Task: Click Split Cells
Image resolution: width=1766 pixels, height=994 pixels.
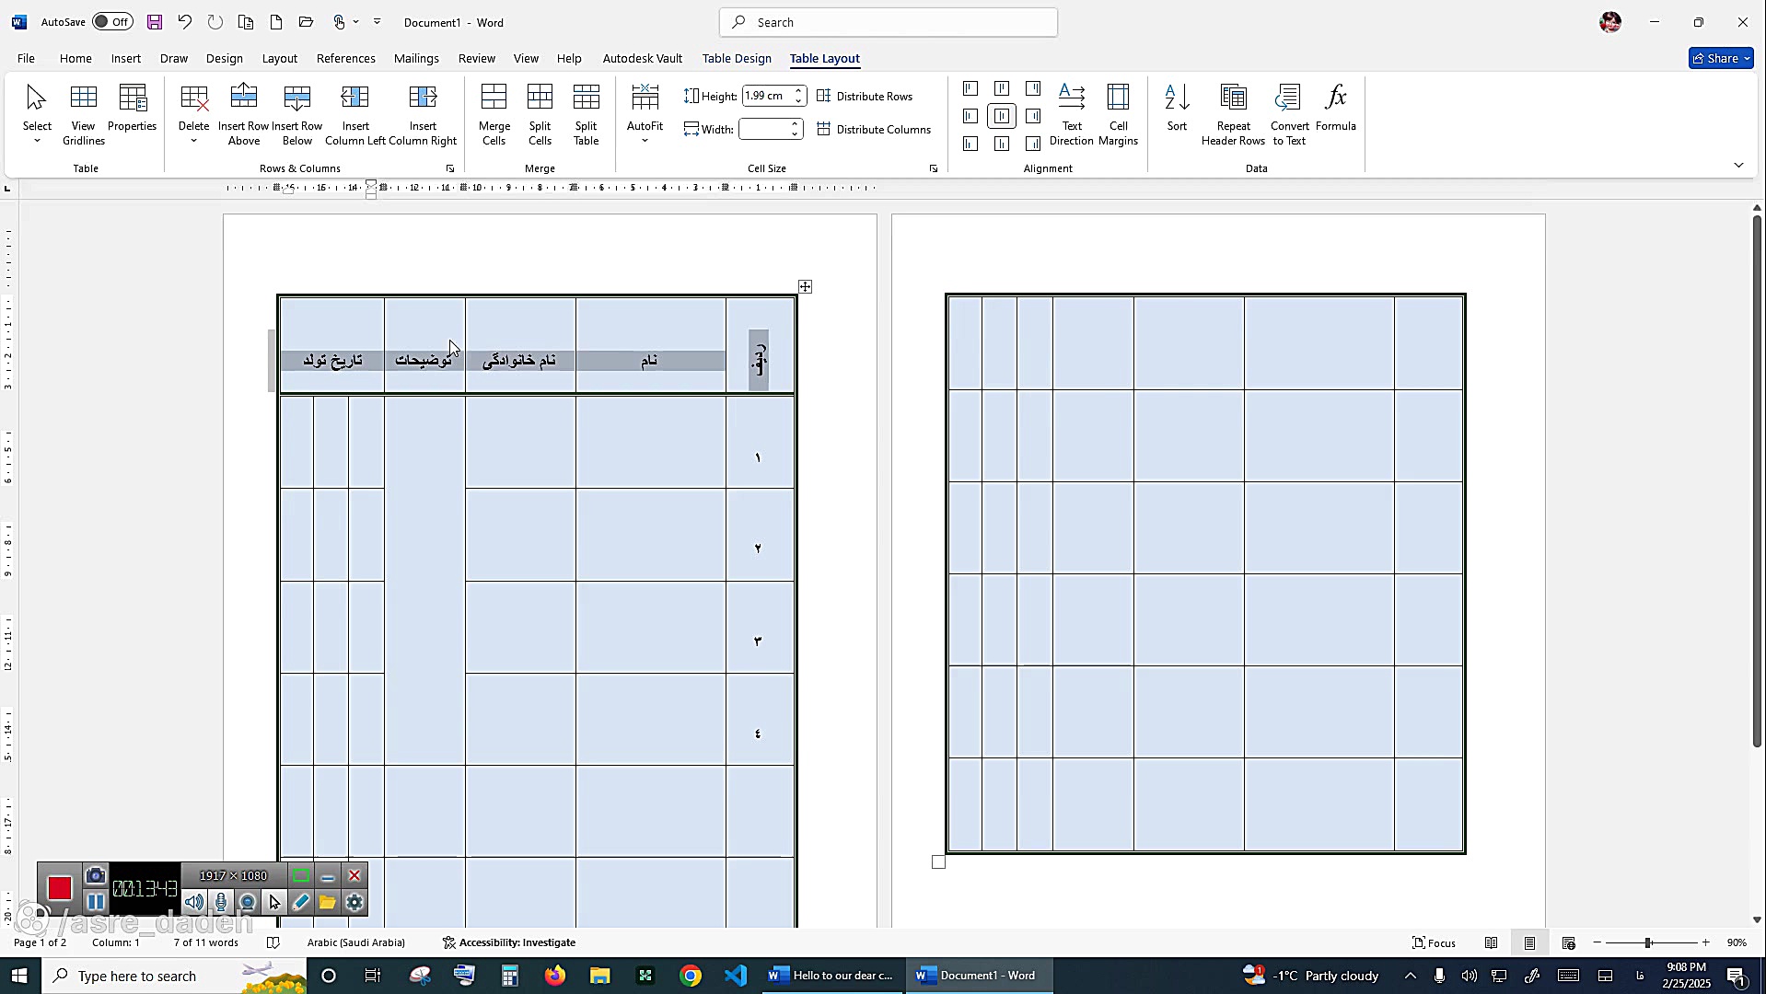Action: (540, 115)
